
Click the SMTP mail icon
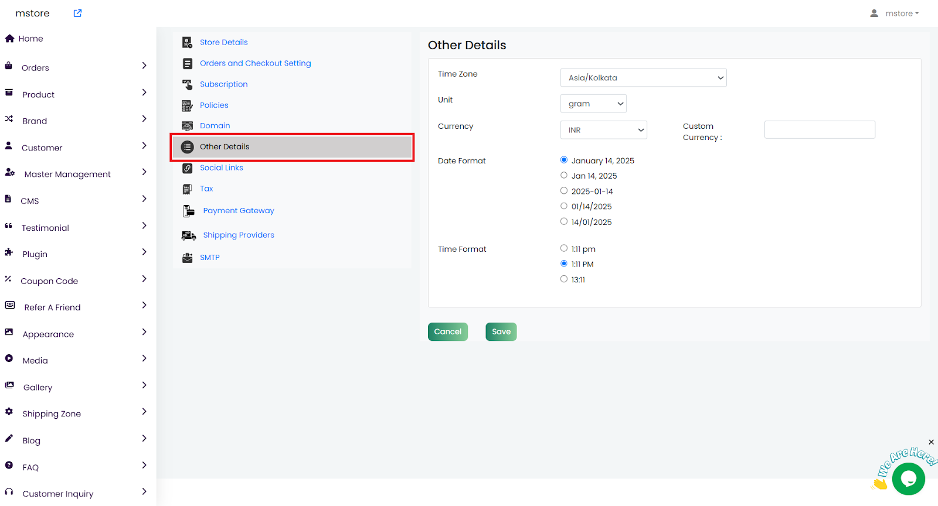pos(188,258)
